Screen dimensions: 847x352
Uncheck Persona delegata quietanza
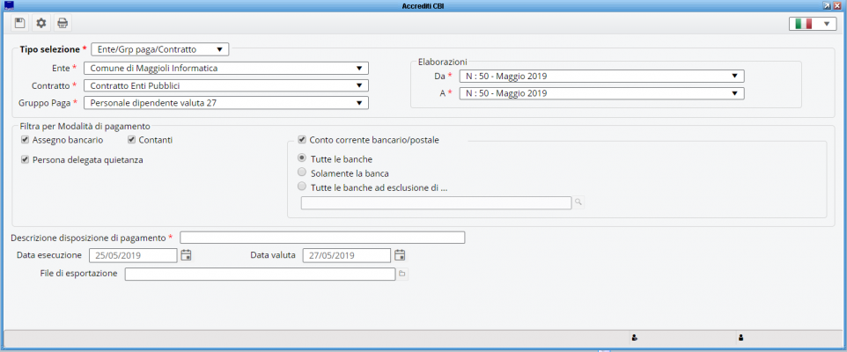click(25, 160)
